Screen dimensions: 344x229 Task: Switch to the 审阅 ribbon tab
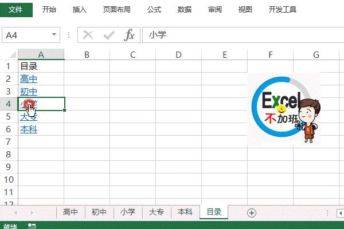click(215, 9)
